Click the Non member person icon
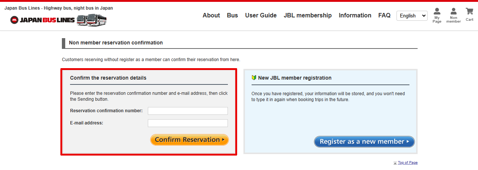The image size is (478, 170). [x=454, y=11]
